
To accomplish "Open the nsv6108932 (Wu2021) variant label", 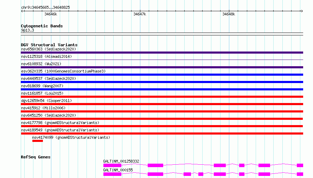I will pos(41,64).
